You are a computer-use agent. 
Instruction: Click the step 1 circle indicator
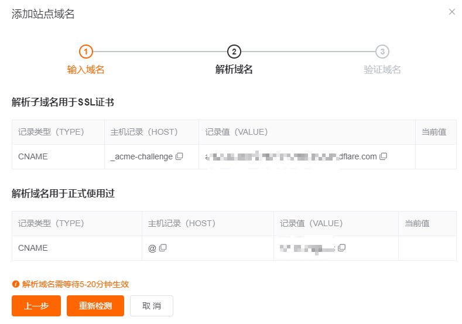(85, 52)
